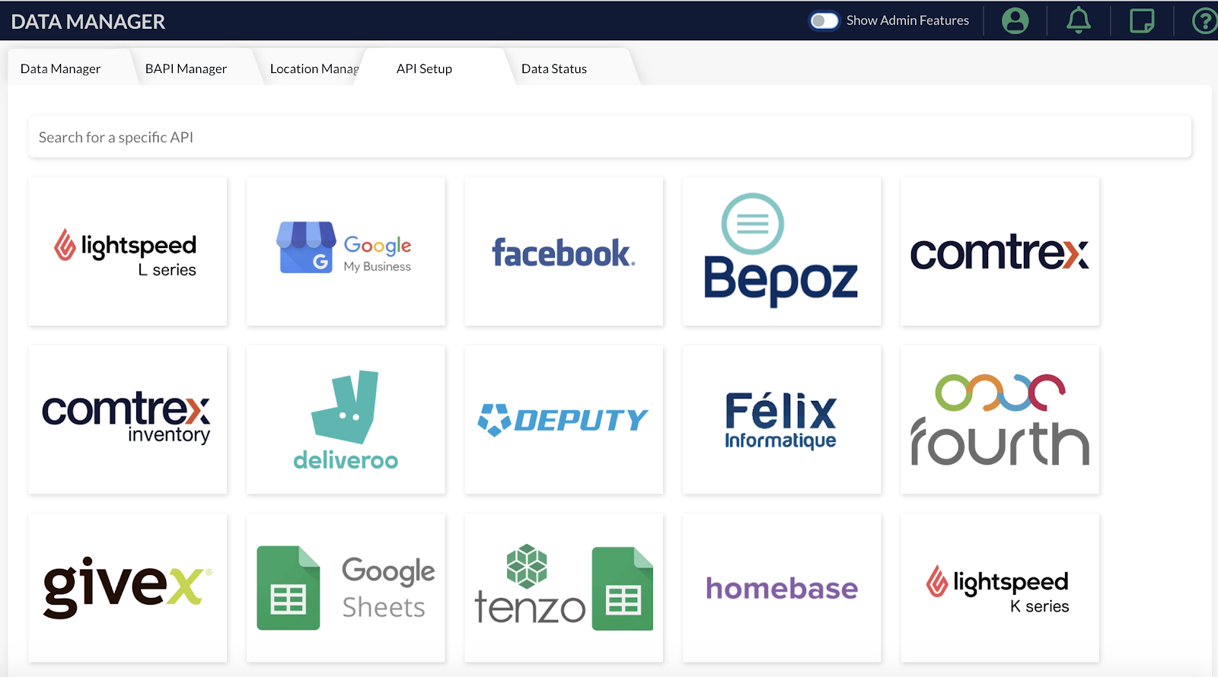The height and width of the screenshot is (677, 1218).
Task: Select the Lightspeed L series API card
Action: pos(128,252)
